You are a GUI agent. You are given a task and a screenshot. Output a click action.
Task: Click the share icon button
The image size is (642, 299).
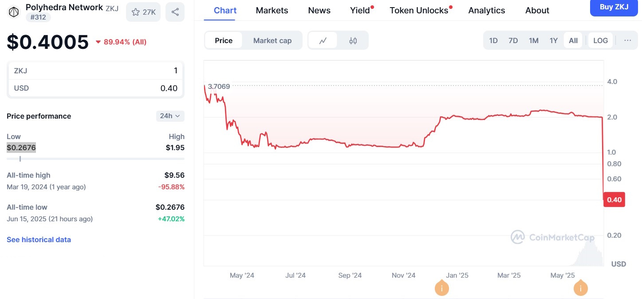175,12
